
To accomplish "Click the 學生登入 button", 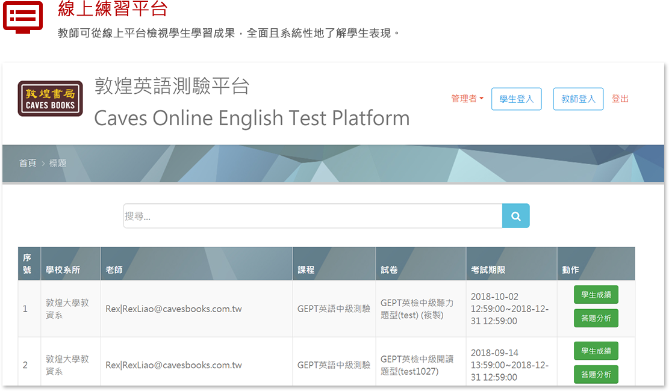I will (x=516, y=99).
